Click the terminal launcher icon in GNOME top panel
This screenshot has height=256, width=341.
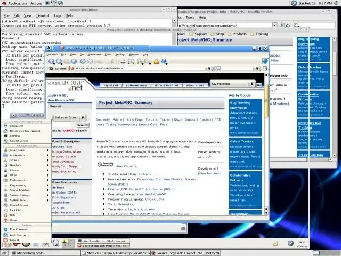point(47,3)
